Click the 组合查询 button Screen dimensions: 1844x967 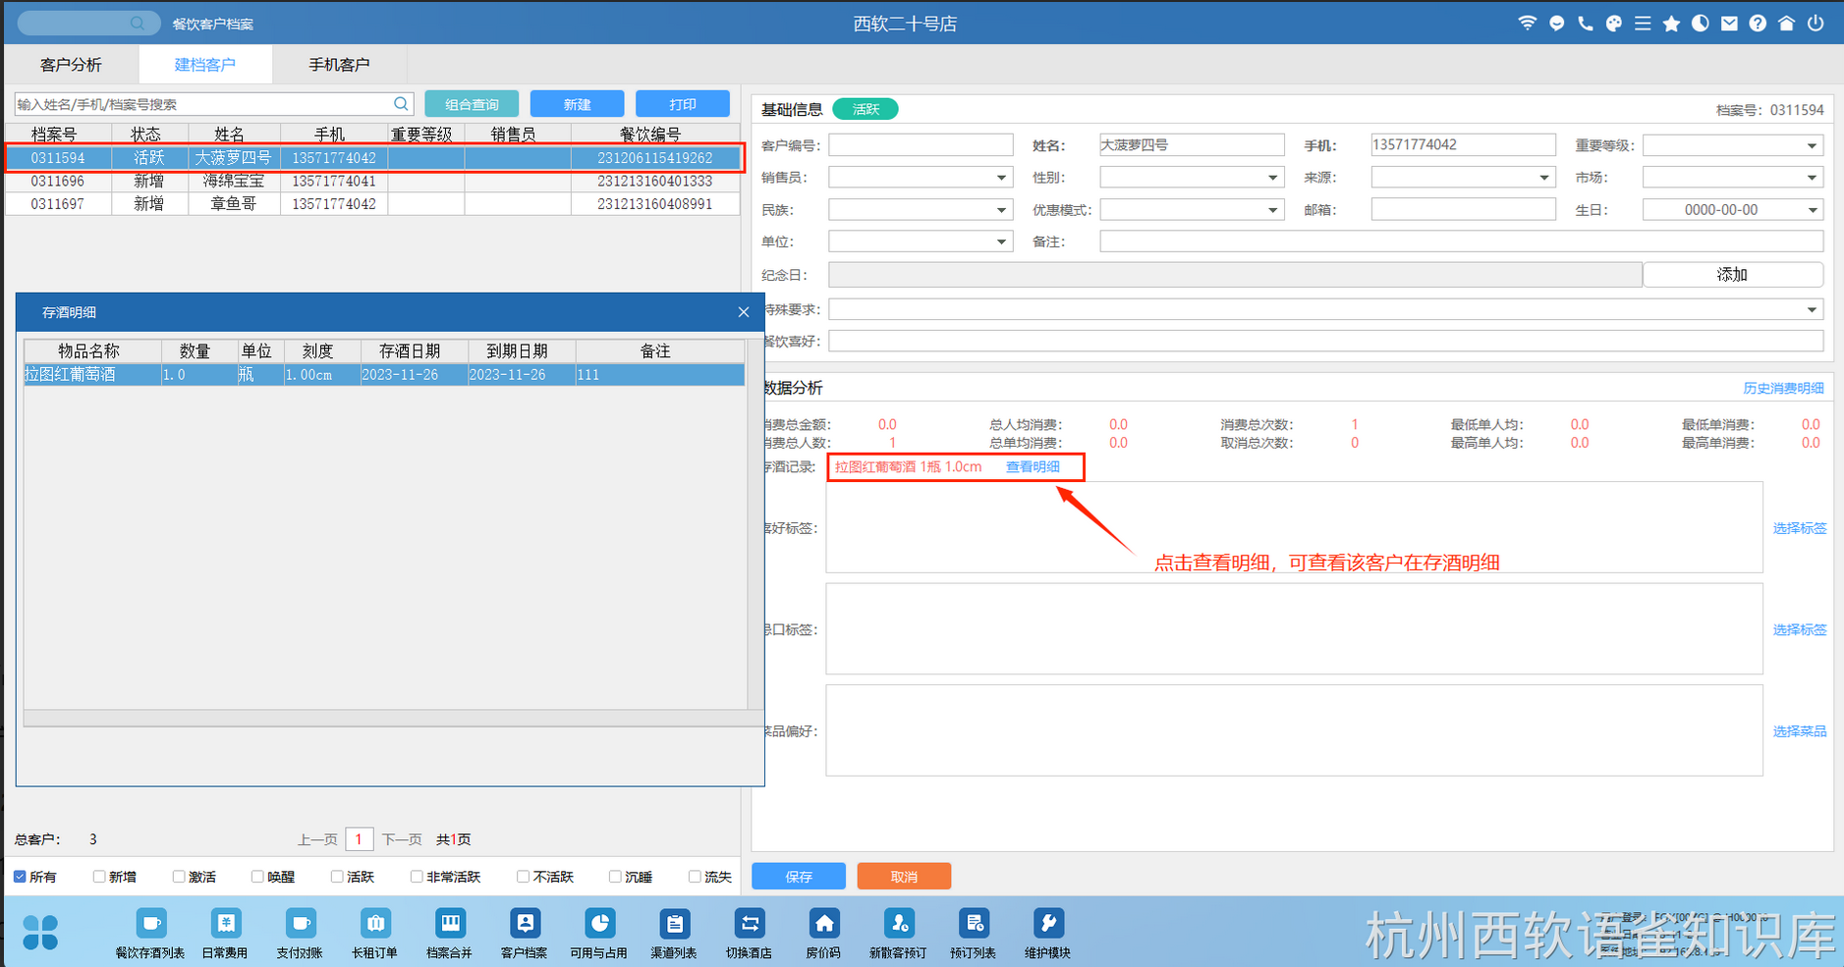[x=472, y=104]
